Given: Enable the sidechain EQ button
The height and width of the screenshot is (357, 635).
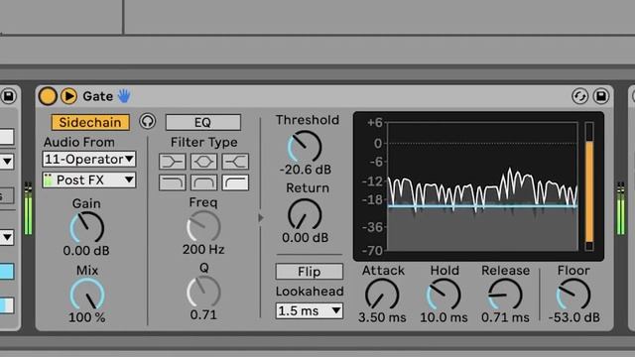Looking at the screenshot, I should point(202,122).
